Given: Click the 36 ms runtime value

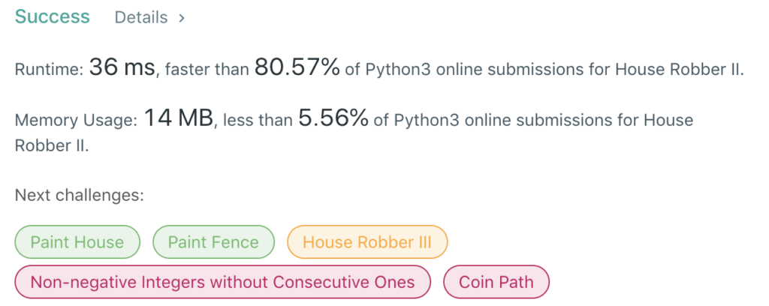Looking at the screenshot, I should pos(122,69).
